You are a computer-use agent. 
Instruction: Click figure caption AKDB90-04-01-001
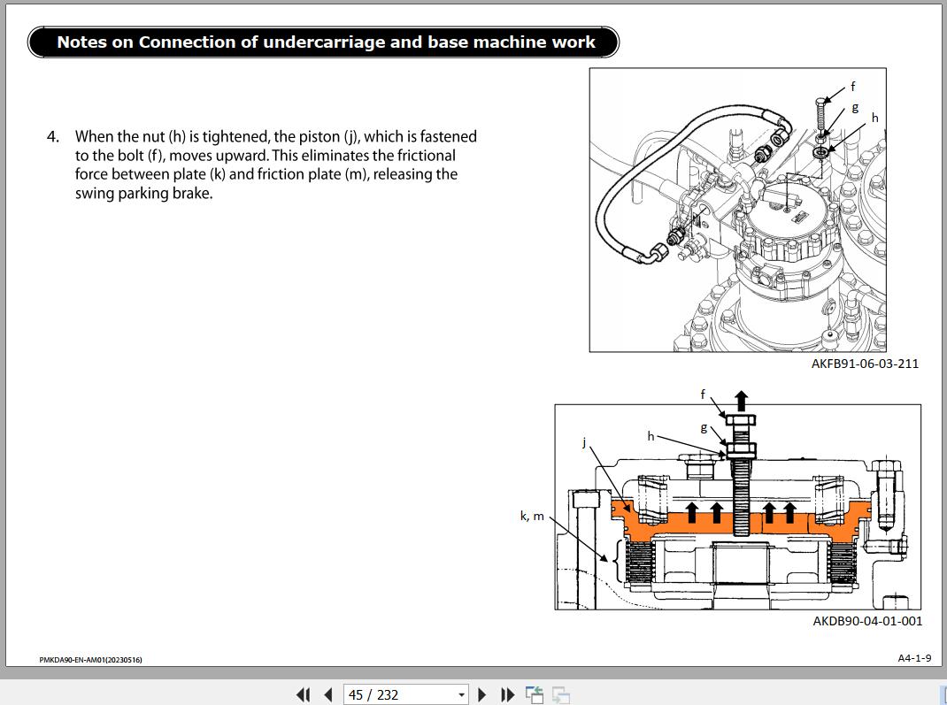(x=866, y=621)
